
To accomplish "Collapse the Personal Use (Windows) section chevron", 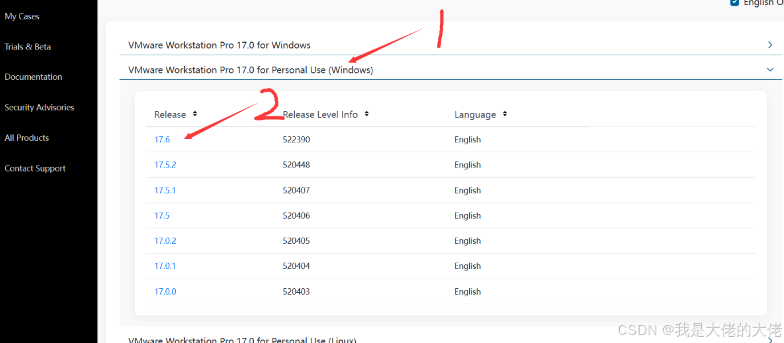I will (770, 70).
